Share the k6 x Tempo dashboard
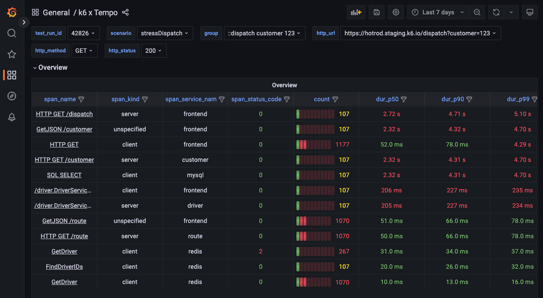The width and height of the screenshot is (543, 298). tap(125, 12)
